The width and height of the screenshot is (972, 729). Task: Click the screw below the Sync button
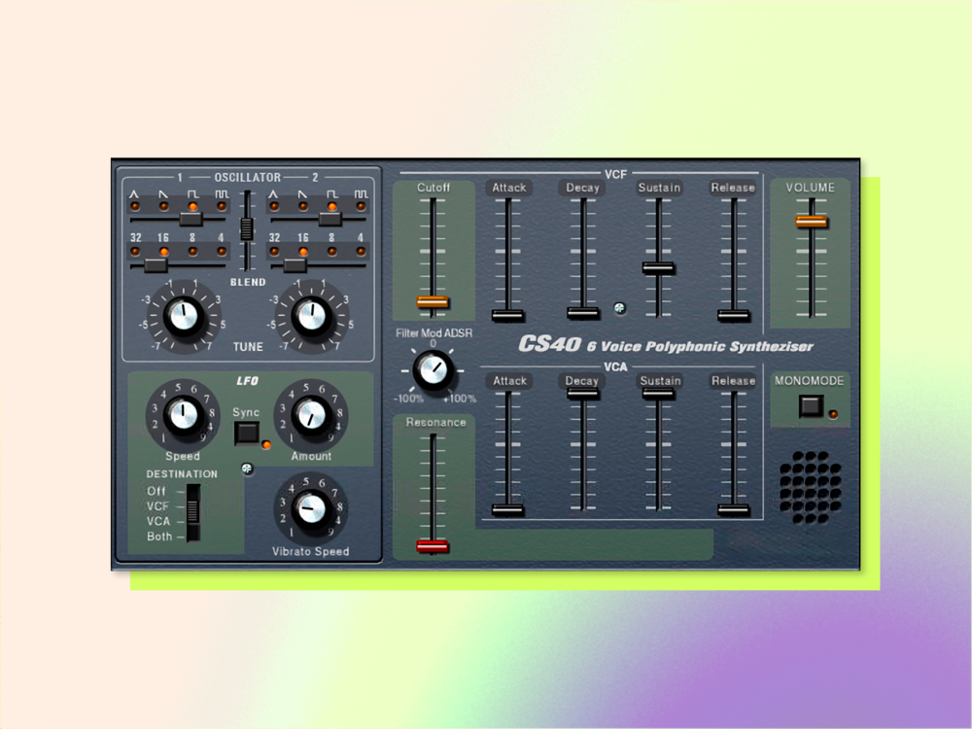point(247,469)
